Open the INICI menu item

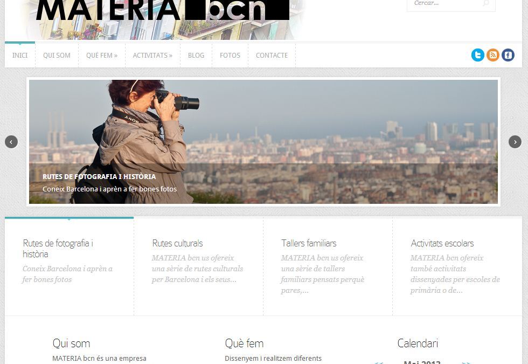[x=20, y=55]
